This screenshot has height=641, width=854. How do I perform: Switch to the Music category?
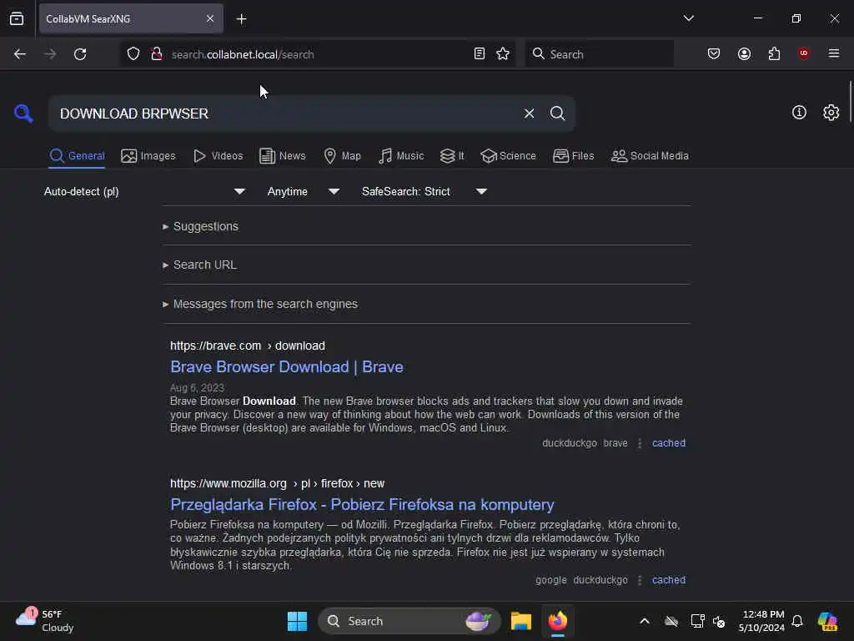click(401, 156)
